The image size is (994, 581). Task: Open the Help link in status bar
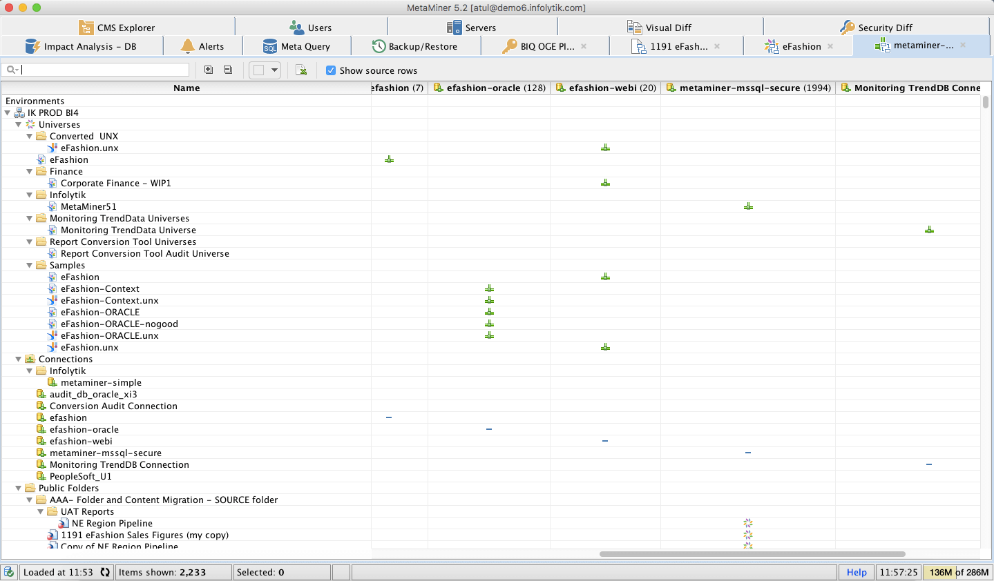click(857, 572)
